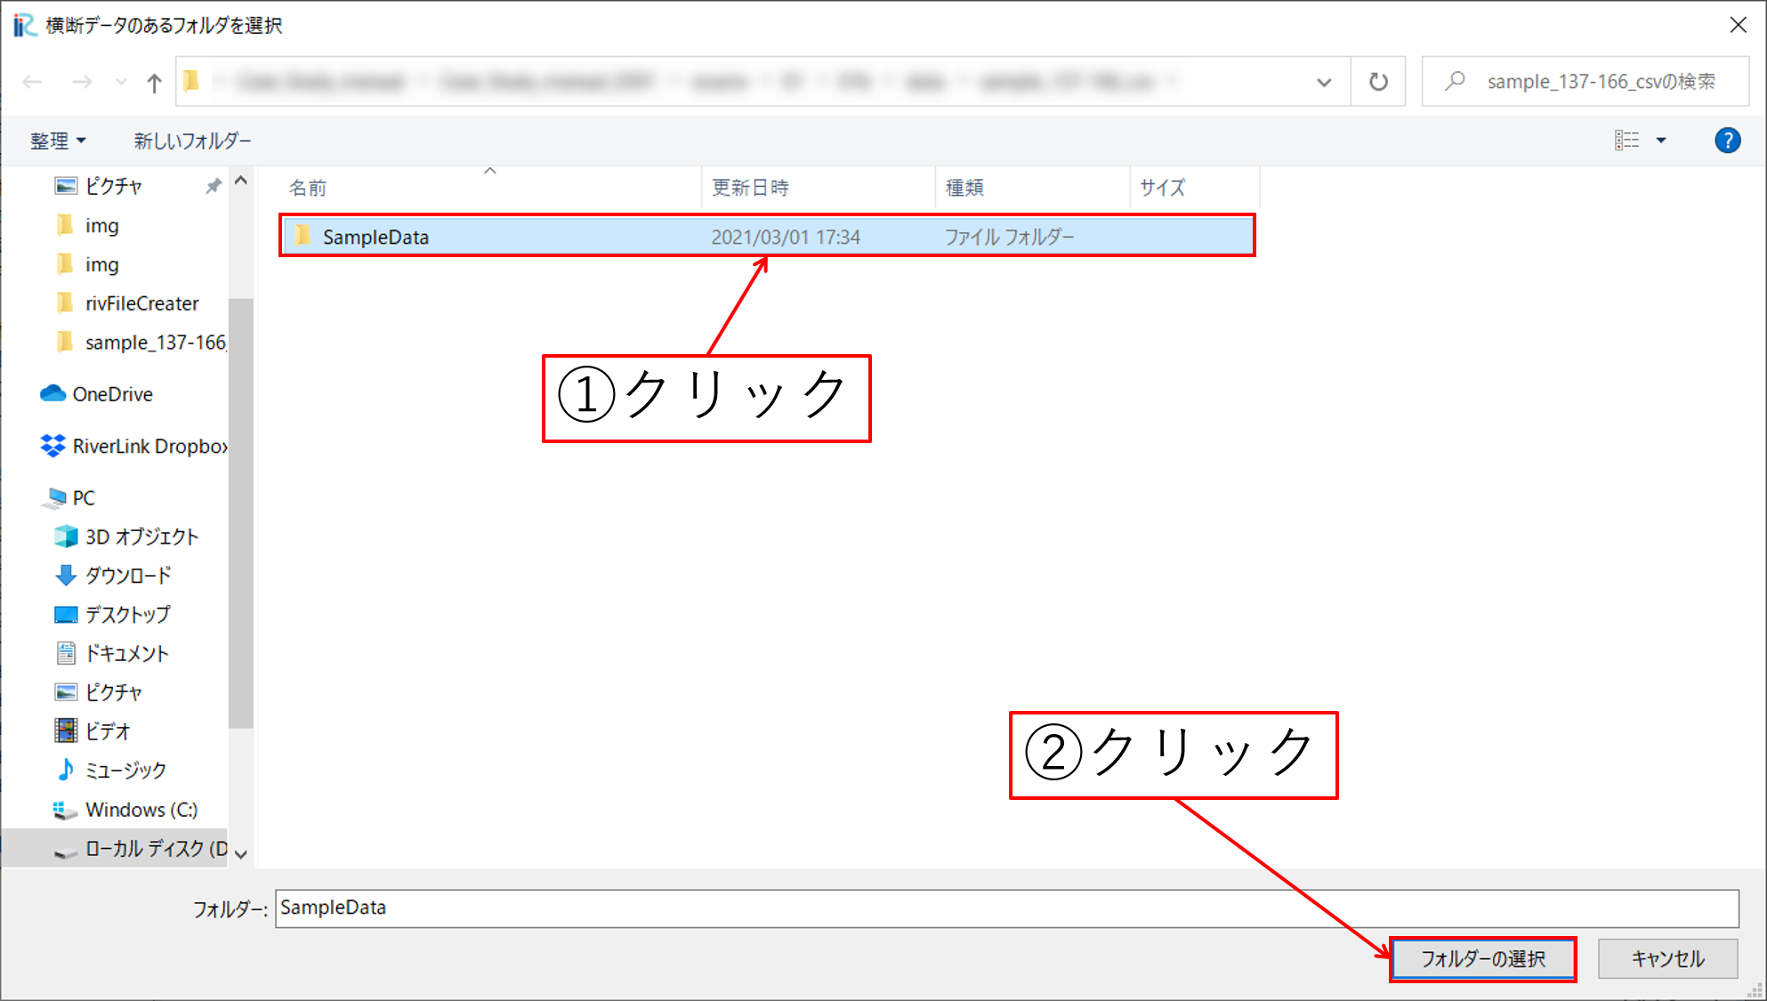Screen dimensions: 1767x1001
Task: Click the フォルダーの選択 button
Action: tap(1481, 959)
